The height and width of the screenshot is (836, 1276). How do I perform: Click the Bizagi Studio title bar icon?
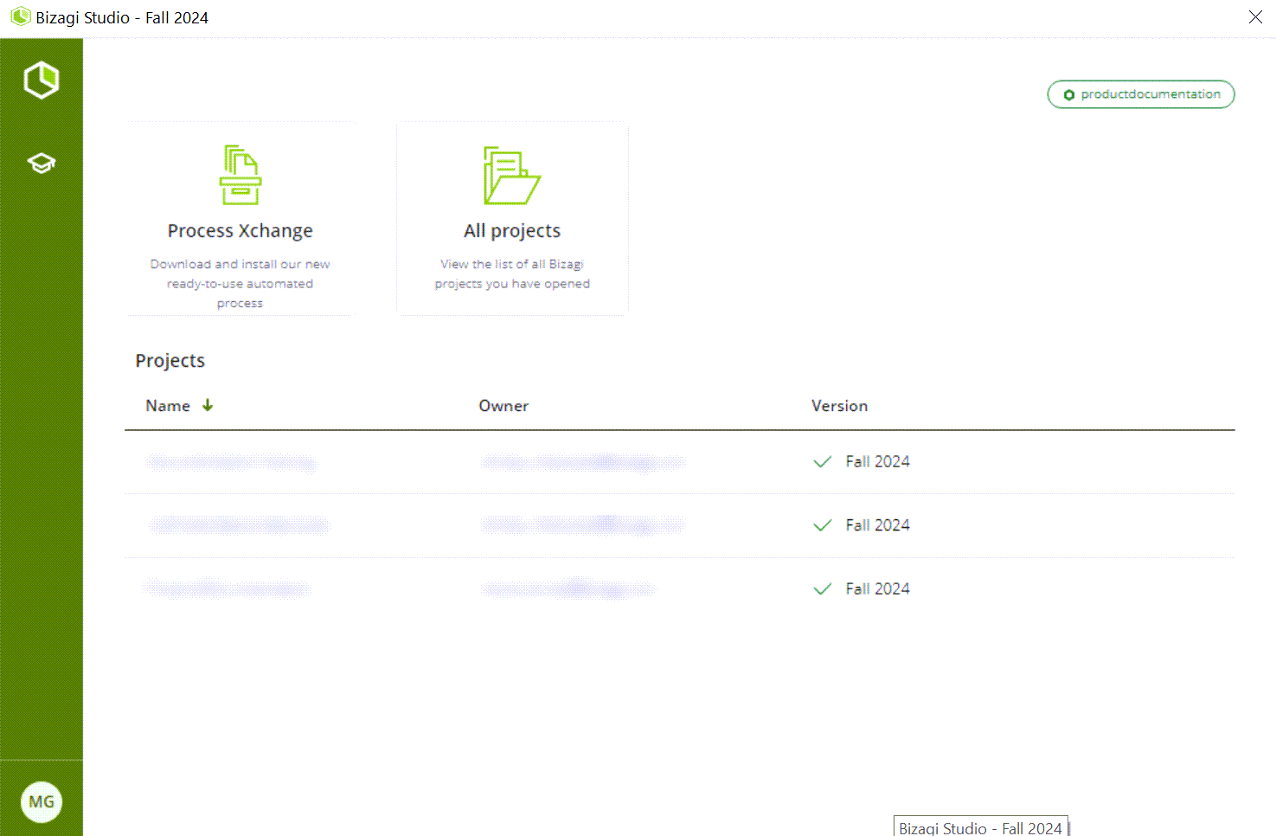point(21,16)
